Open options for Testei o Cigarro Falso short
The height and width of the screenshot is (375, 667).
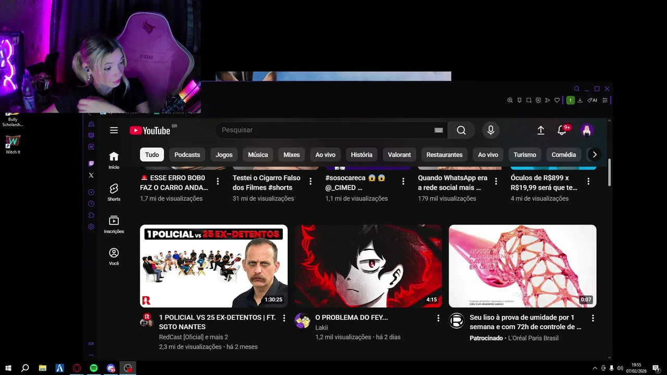point(311,181)
